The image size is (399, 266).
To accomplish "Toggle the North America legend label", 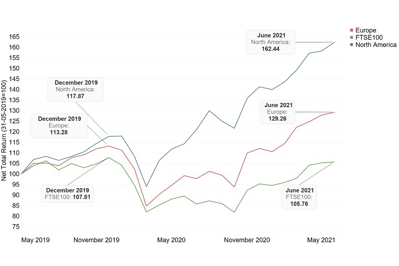I will tap(376, 45).
